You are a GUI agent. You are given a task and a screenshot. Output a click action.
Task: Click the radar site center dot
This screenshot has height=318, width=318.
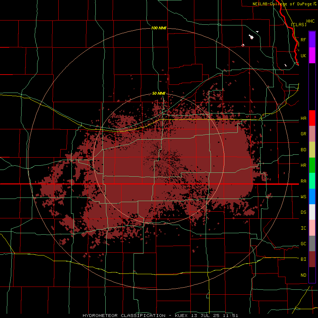click(159, 159)
